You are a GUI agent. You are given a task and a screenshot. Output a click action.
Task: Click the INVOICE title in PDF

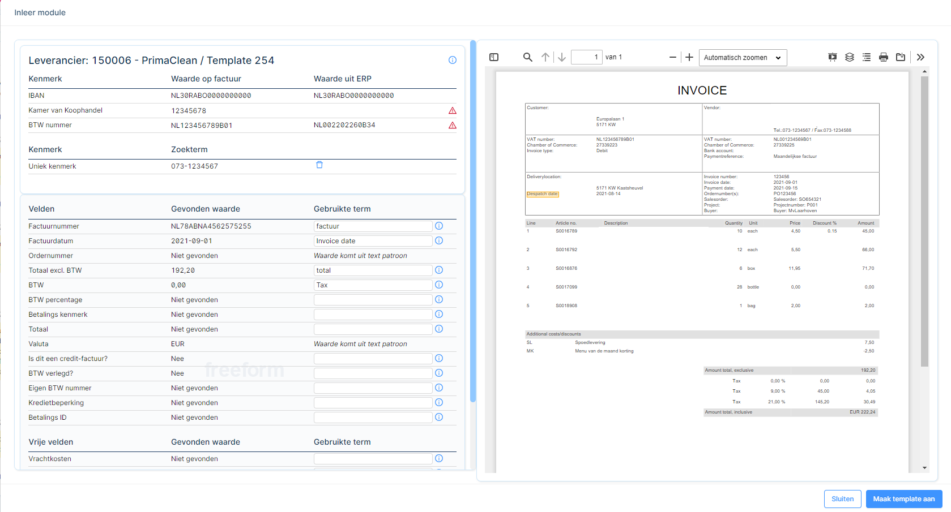tap(702, 91)
